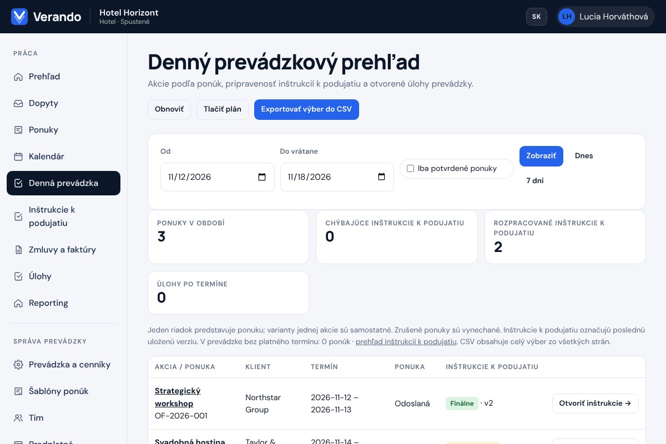This screenshot has height=444, width=666.
Task: Select the Dnes quick range
Action: click(x=584, y=156)
